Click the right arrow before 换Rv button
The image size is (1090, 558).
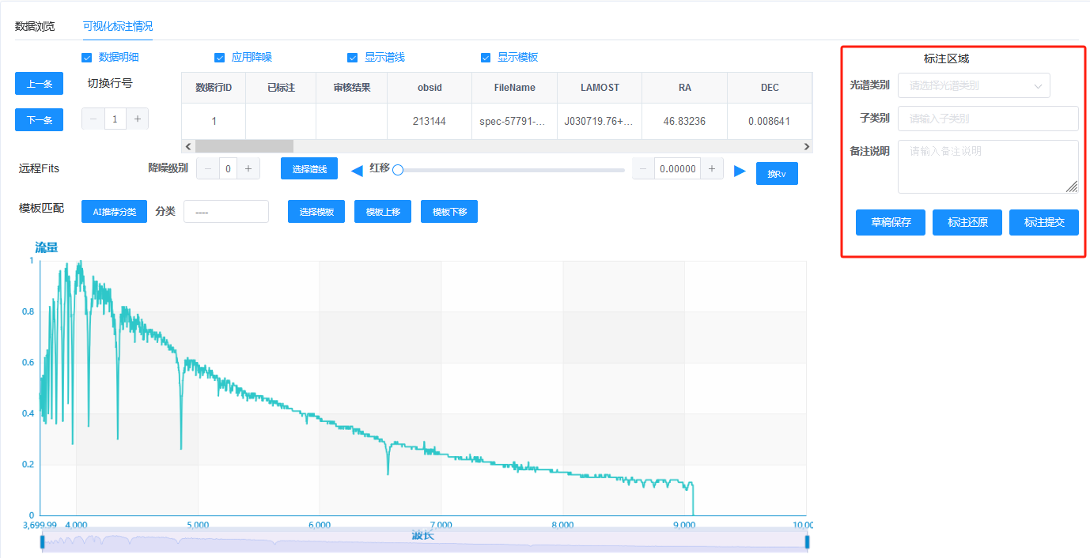pos(740,171)
